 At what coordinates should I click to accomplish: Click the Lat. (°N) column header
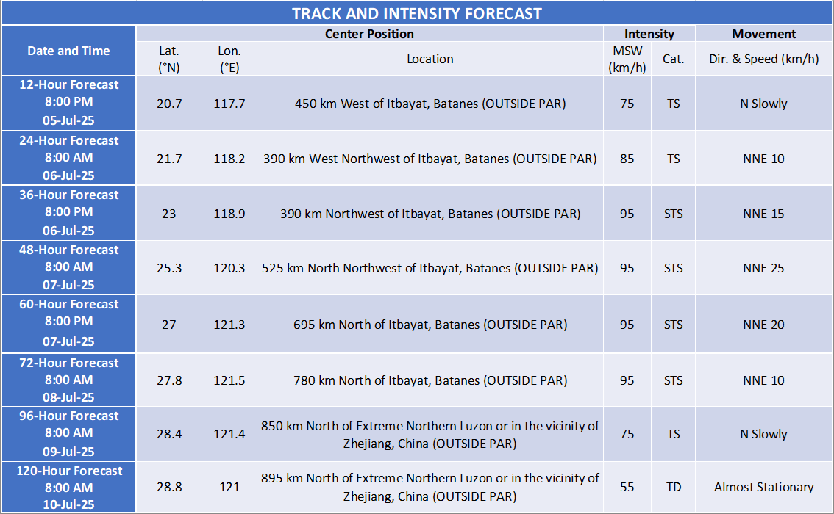pos(169,59)
